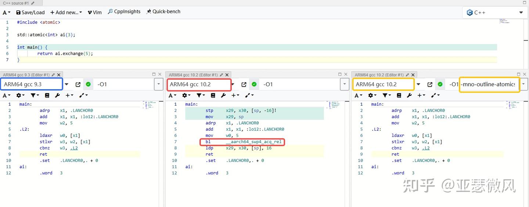Image resolution: width=529 pixels, height=207 pixels.
Task: Pop out the gcc 9.3 compiler picker
Action: (x=78, y=84)
